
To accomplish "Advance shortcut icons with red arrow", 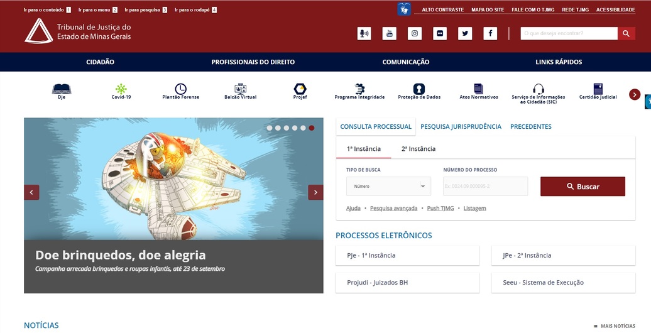I will [x=635, y=95].
